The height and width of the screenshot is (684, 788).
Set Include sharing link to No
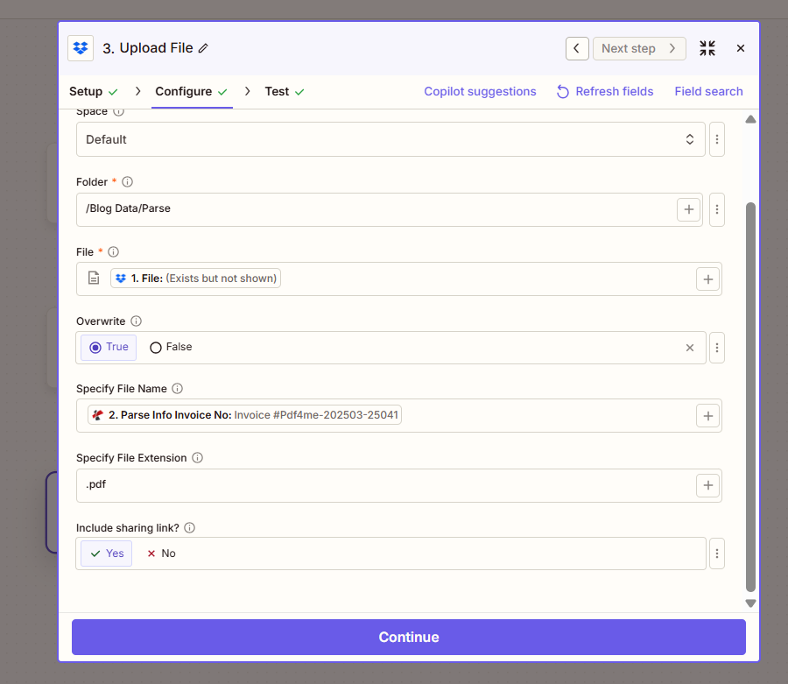tap(160, 553)
